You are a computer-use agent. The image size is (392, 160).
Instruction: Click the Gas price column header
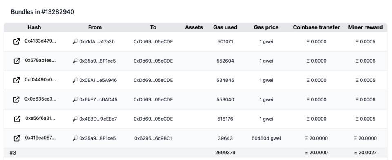pos(266,27)
